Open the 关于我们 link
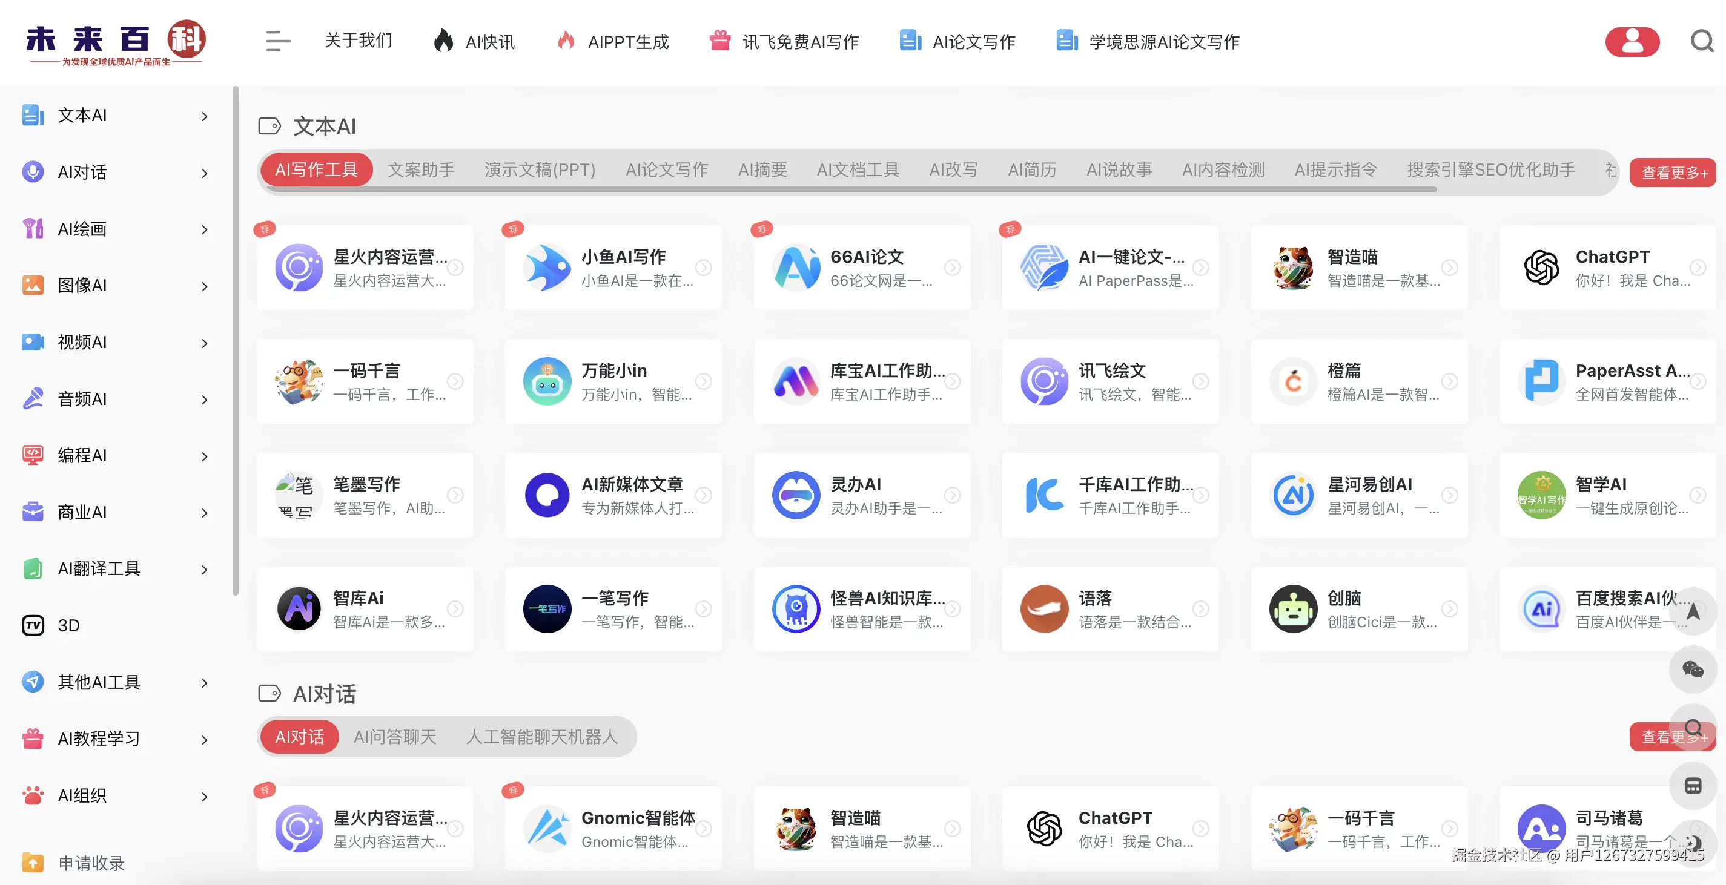 tap(358, 42)
